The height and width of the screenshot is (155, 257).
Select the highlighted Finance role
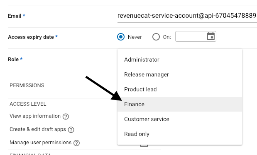[180, 104]
